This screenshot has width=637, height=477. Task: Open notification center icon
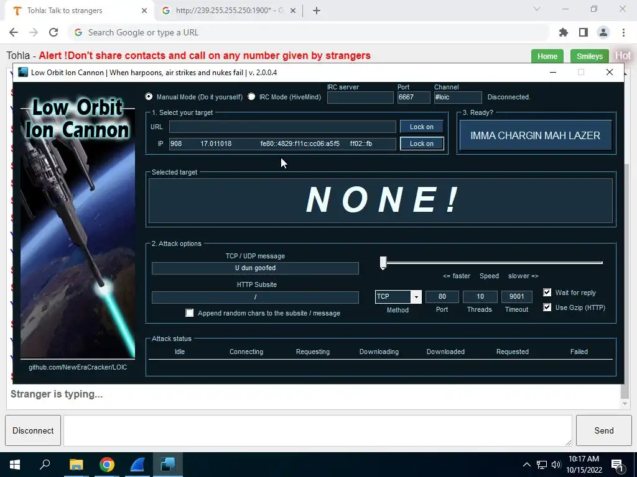pos(618,465)
